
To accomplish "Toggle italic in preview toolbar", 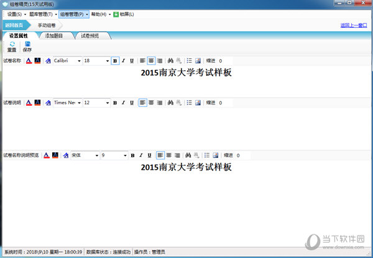I will (141, 155).
